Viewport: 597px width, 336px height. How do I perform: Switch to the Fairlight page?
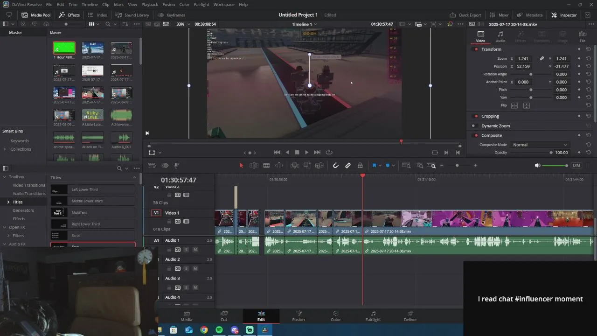pos(373,316)
